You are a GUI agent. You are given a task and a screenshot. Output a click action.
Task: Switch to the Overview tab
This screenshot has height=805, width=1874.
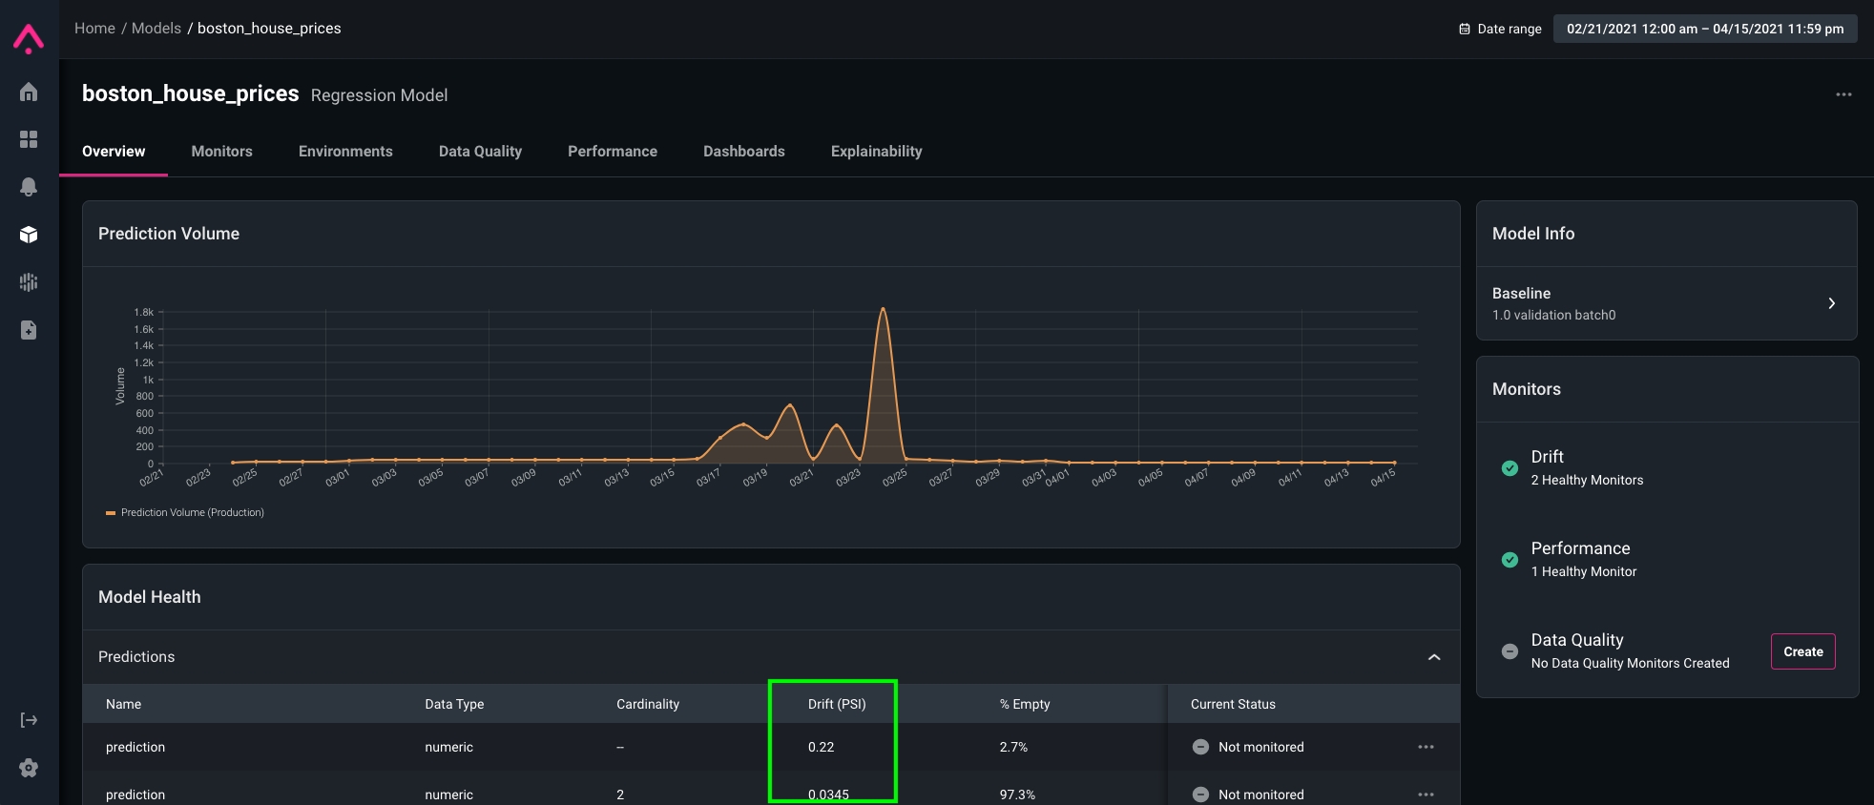tap(114, 152)
